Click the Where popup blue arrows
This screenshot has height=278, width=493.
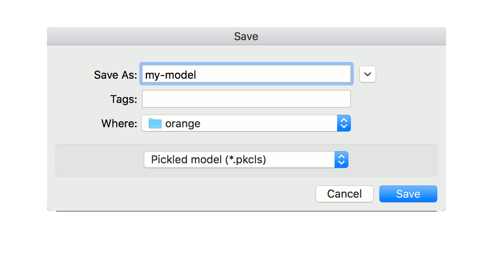tap(344, 124)
